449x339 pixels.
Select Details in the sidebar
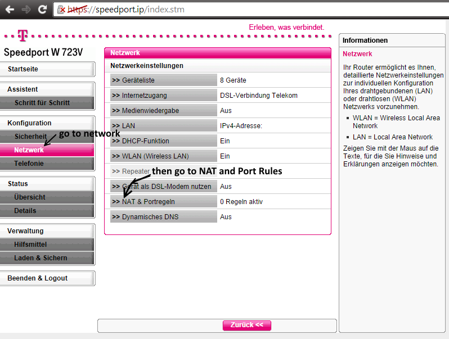(x=47, y=211)
